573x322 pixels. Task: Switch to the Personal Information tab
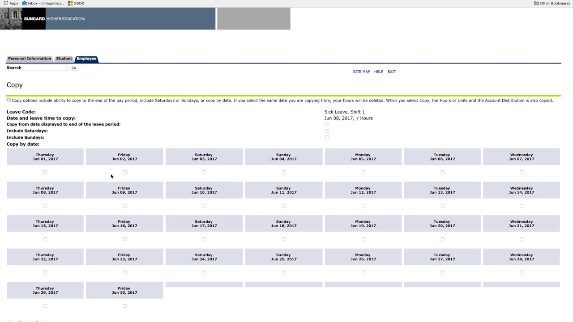pyautogui.click(x=30, y=59)
